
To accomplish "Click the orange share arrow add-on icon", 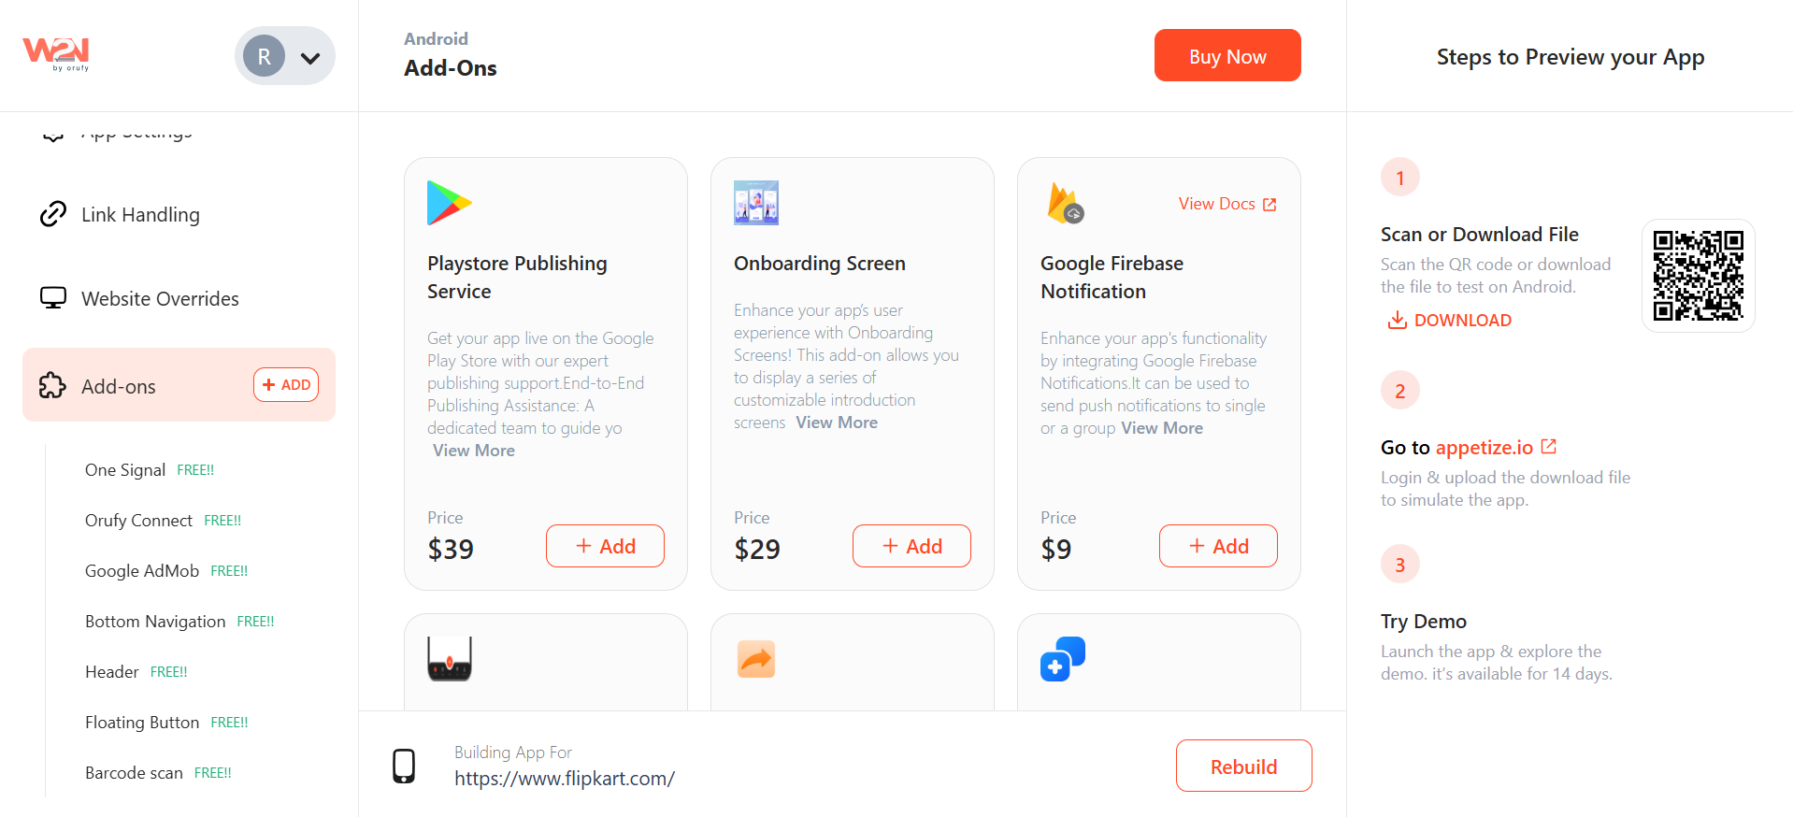I will (756, 659).
